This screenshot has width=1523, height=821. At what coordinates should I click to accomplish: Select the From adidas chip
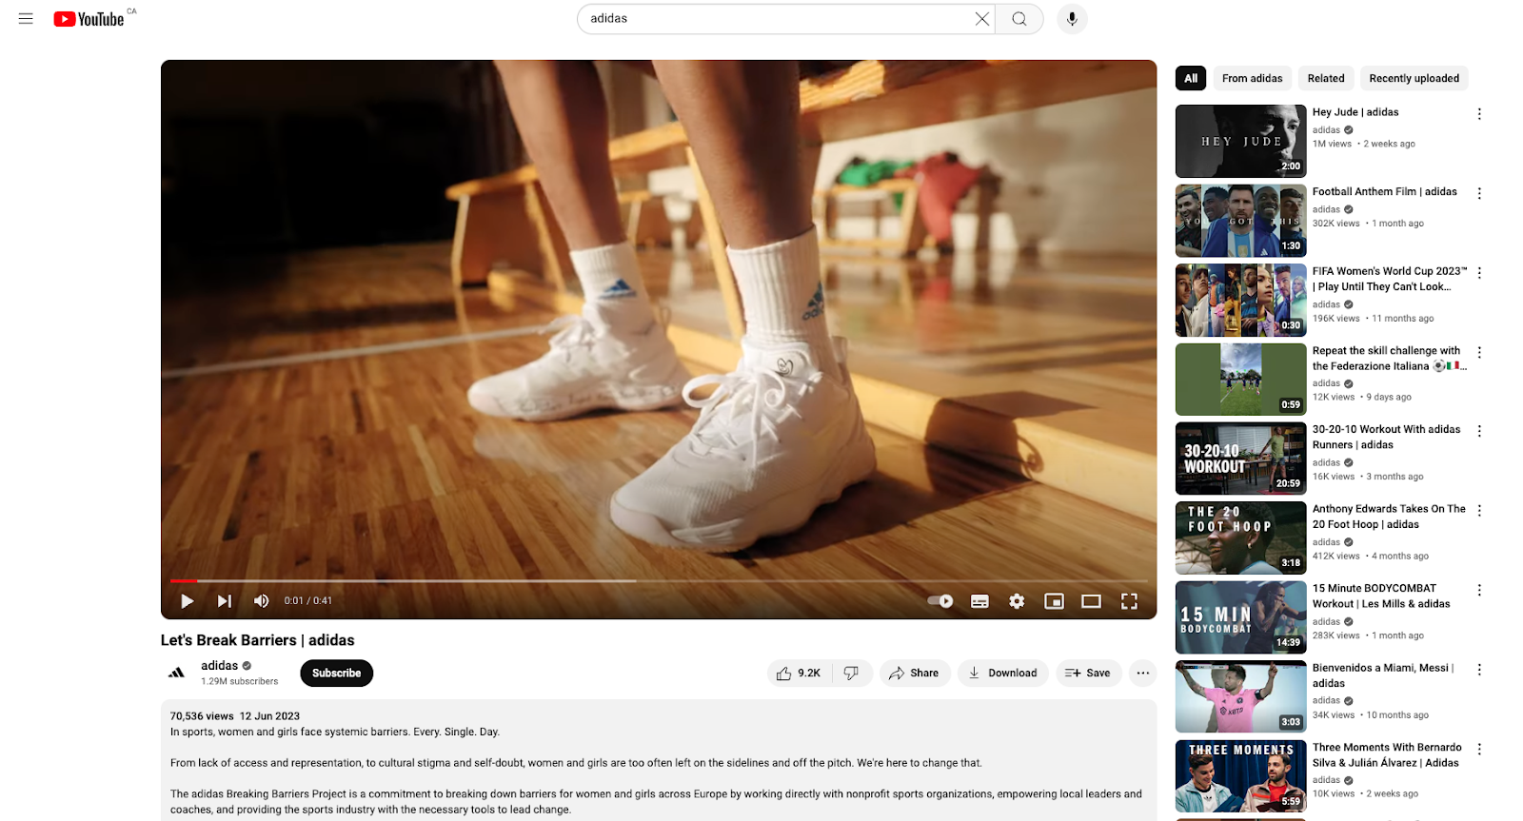pyautogui.click(x=1252, y=78)
